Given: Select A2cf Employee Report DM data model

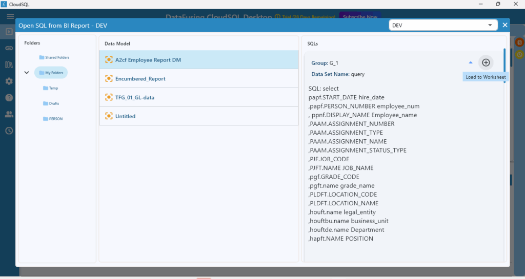Looking at the screenshot, I should pos(198,60).
